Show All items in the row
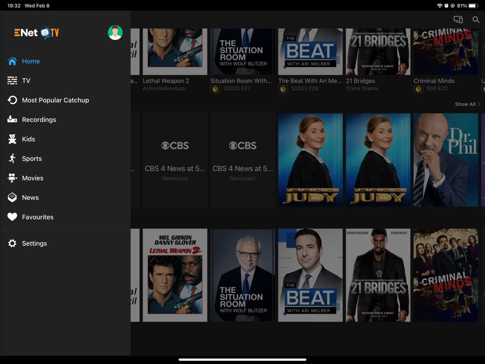Screen dimensions: 485x364 point(465,104)
